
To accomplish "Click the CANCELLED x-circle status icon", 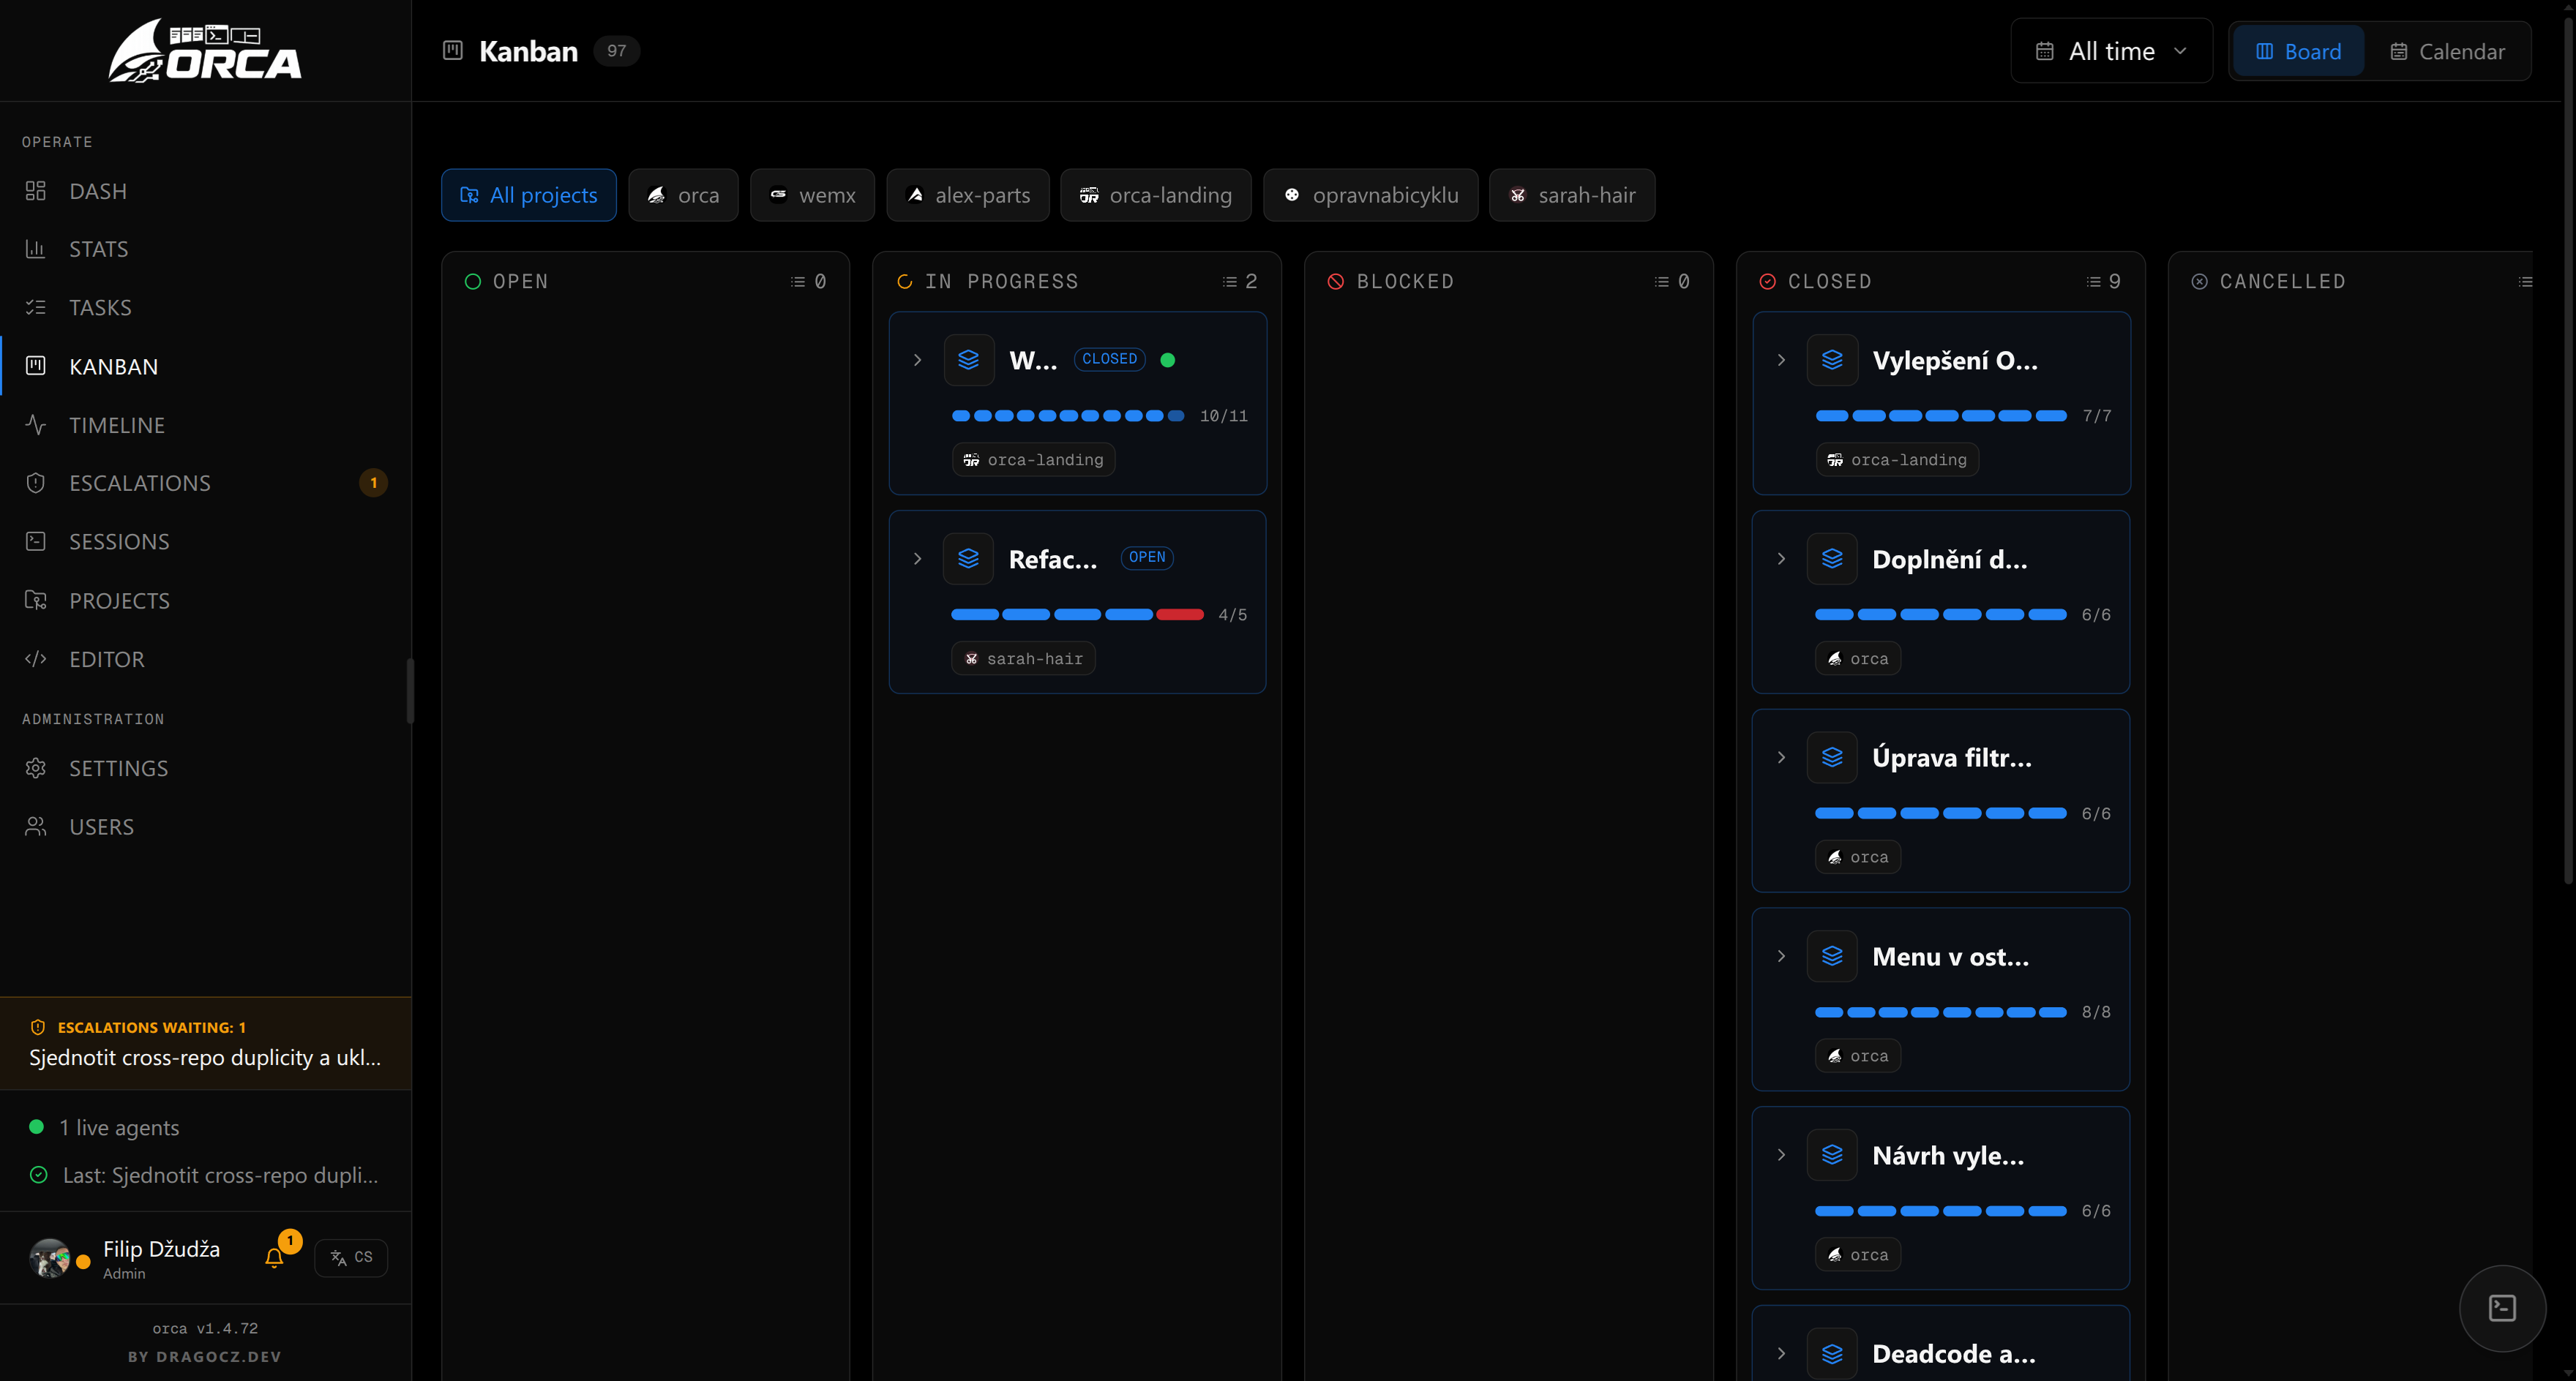I will tap(2200, 282).
